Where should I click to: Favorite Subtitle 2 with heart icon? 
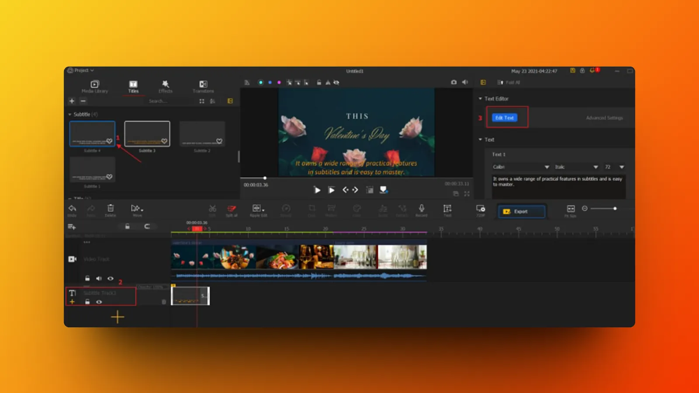[219, 141]
